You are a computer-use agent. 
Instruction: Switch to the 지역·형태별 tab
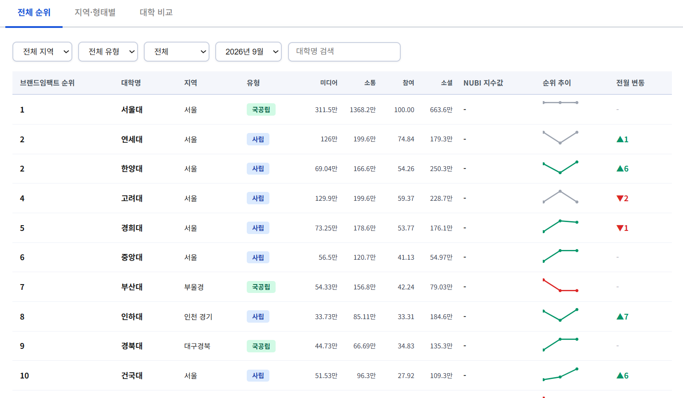[x=95, y=12]
